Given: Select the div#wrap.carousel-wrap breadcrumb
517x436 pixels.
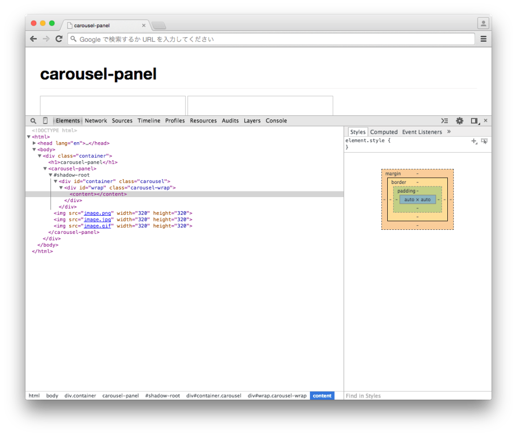Looking at the screenshot, I should coord(277,396).
